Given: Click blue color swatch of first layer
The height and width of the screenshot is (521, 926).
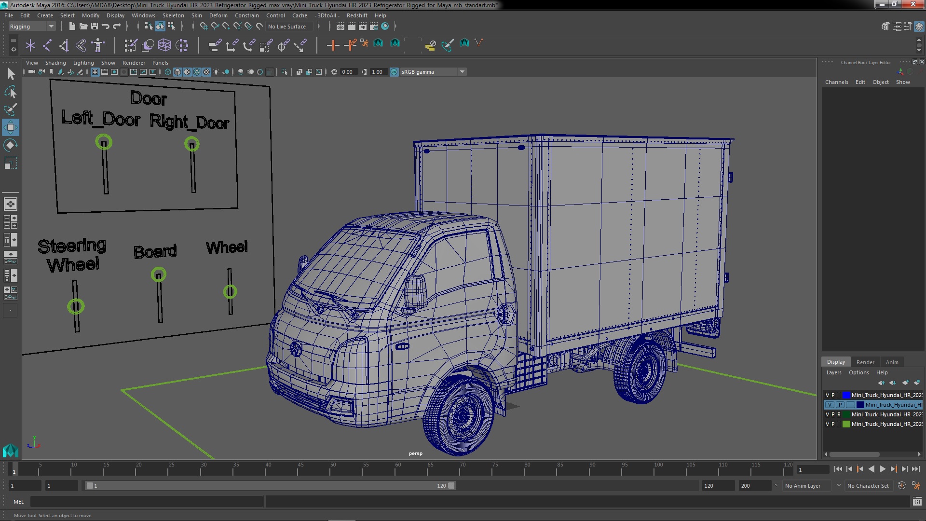Looking at the screenshot, I should pyautogui.click(x=846, y=395).
